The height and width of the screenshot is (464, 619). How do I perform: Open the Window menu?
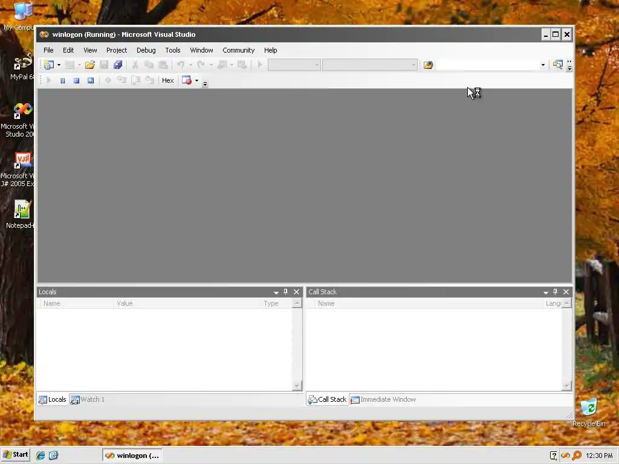point(201,50)
